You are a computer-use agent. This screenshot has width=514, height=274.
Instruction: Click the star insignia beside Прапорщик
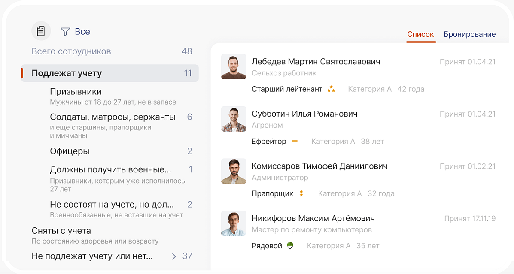[x=301, y=193]
